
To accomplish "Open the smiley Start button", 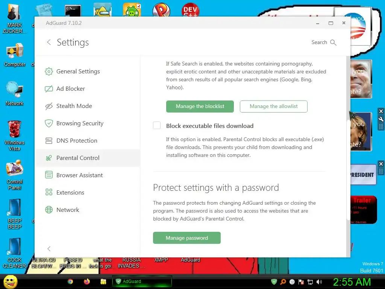I will (10, 281).
